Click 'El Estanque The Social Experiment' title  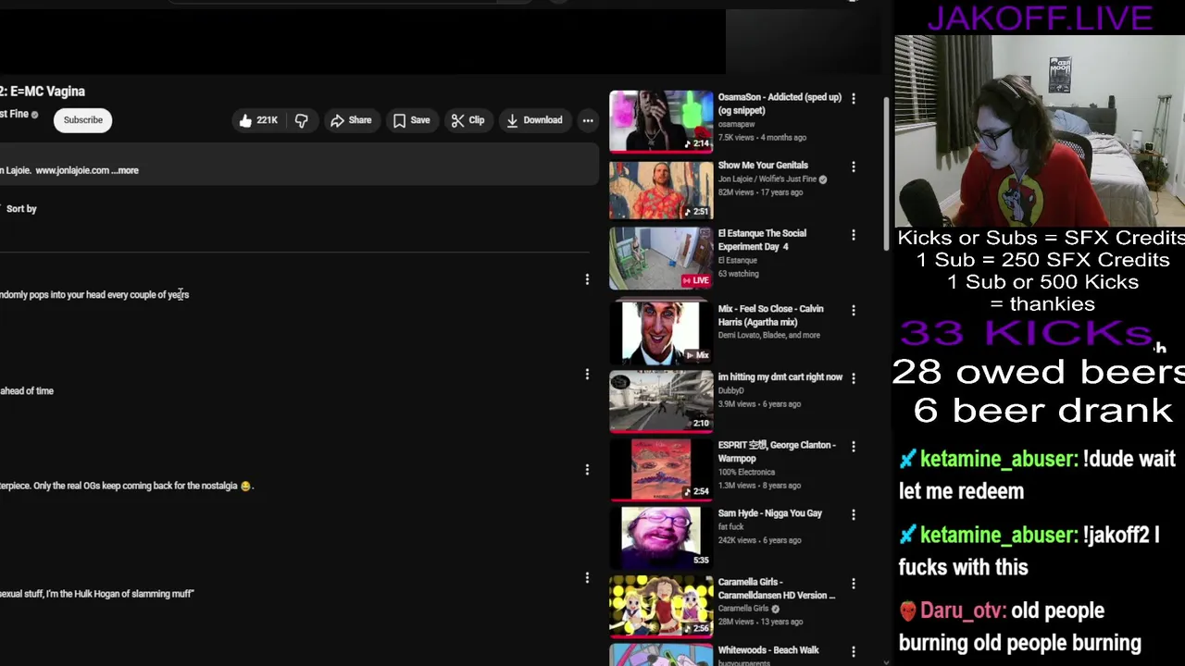762,240
